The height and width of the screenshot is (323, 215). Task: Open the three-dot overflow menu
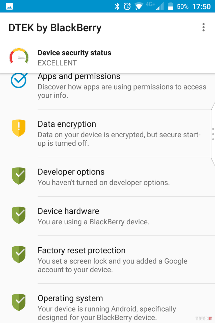click(x=203, y=27)
